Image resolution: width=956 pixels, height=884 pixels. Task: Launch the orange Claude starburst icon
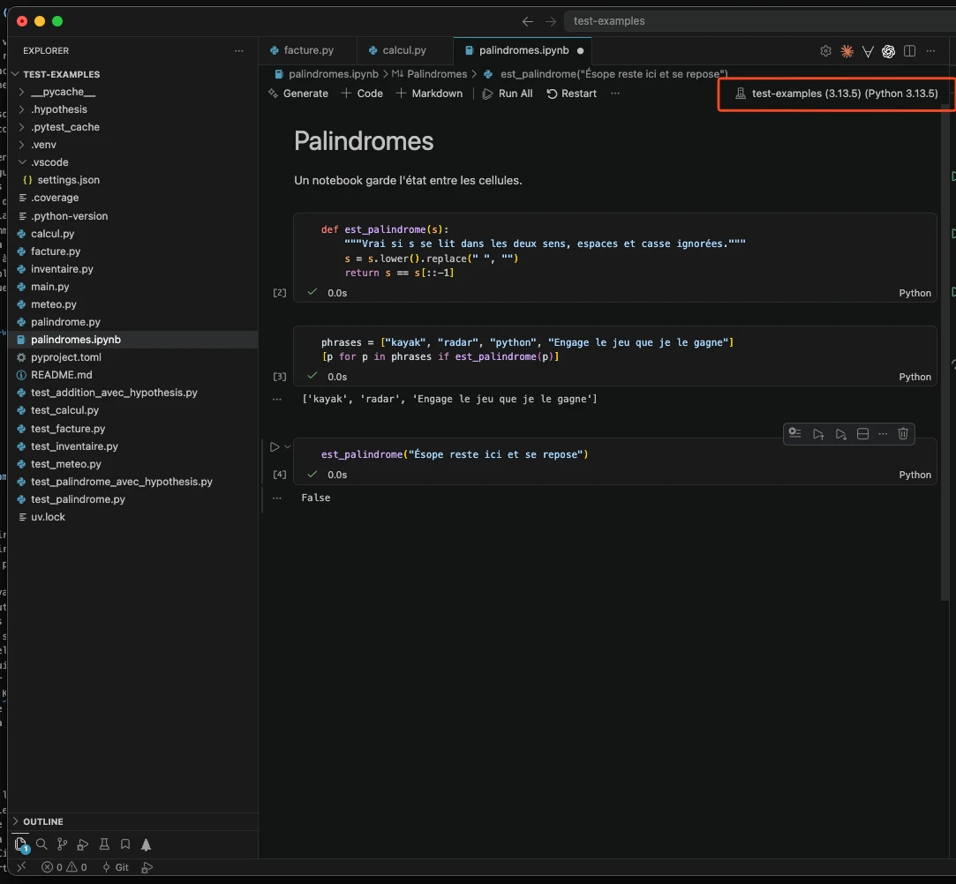(847, 51)
